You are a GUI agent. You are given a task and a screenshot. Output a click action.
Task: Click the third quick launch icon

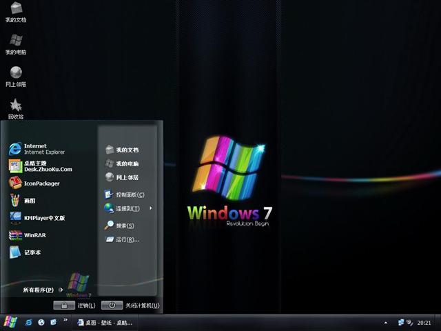[x=53, y=322]
